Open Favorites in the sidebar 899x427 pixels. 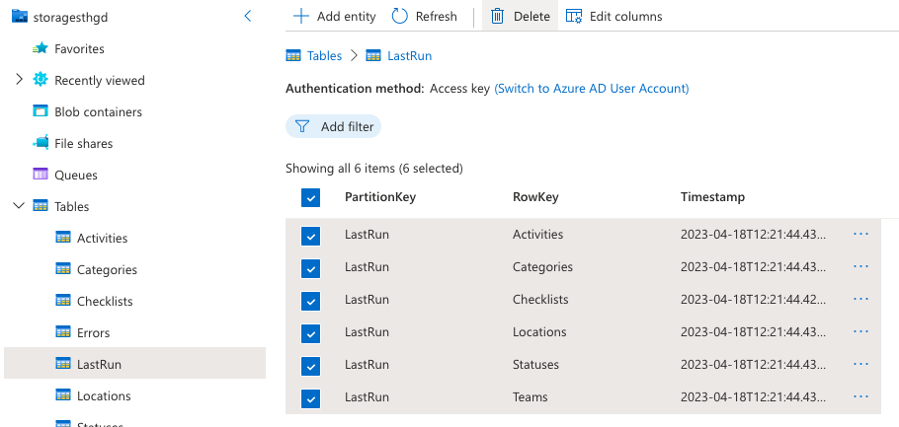click(x=78, y=48)
